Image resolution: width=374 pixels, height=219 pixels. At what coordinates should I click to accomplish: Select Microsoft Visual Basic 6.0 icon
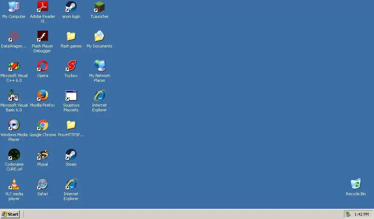(x=14, y=95)
